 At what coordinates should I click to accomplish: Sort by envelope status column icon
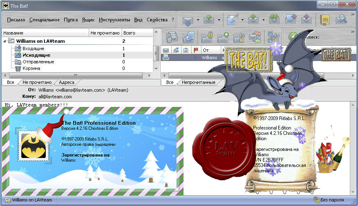tap(166, 50)
